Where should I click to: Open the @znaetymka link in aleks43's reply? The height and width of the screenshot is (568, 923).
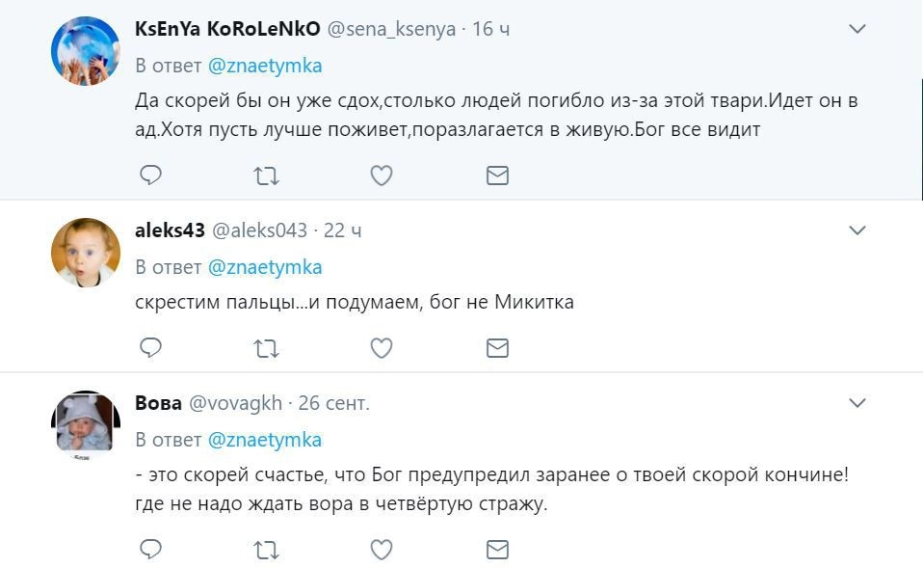[265, 267]
